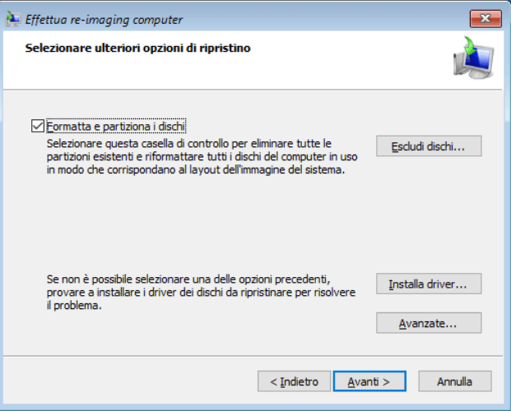
Task: Click the 'Formatta e partiziona i dischi' label text
Action: tap(117, 126)
